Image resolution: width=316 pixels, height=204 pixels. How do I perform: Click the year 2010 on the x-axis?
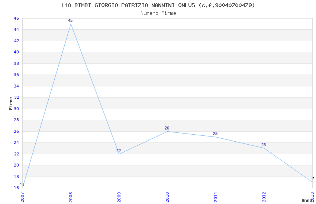(167, 197)
